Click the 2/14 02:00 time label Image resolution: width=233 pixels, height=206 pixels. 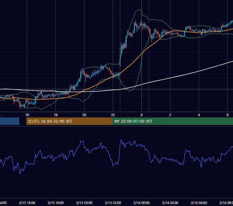170,203
